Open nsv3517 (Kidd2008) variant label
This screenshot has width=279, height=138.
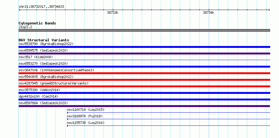coord(36,57)
